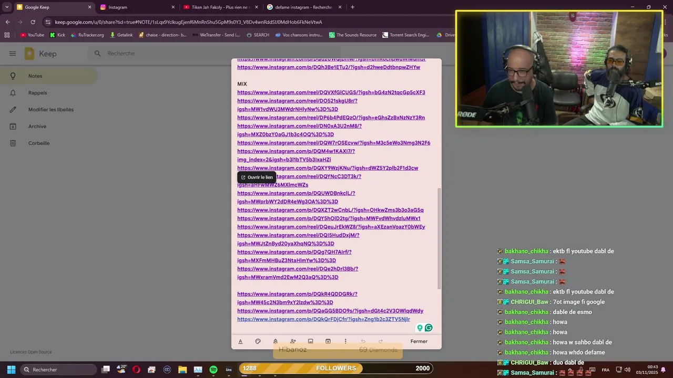
Task: Add collaborator to the note
Action: [x=293, y=341]
